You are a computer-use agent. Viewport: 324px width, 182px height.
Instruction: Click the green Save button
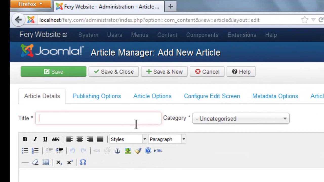[53, 72]
